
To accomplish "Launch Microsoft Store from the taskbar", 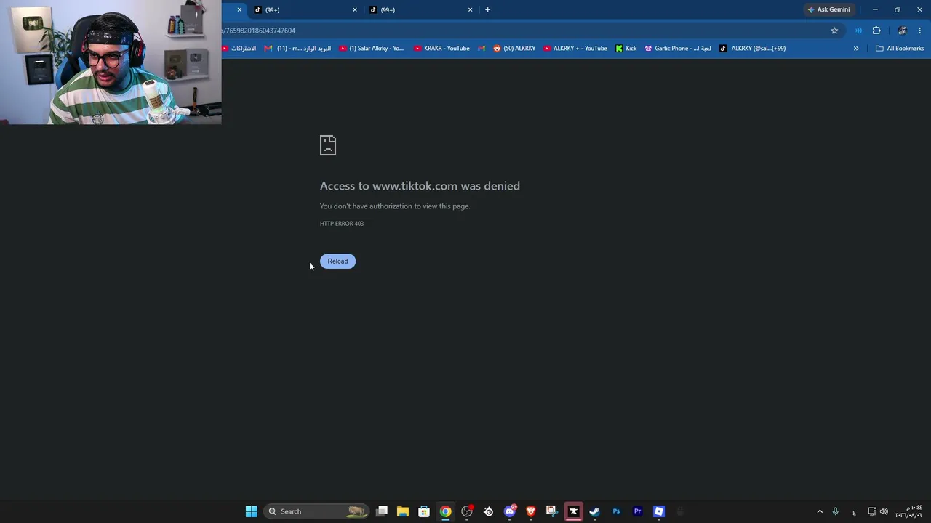I will [424, 511].
